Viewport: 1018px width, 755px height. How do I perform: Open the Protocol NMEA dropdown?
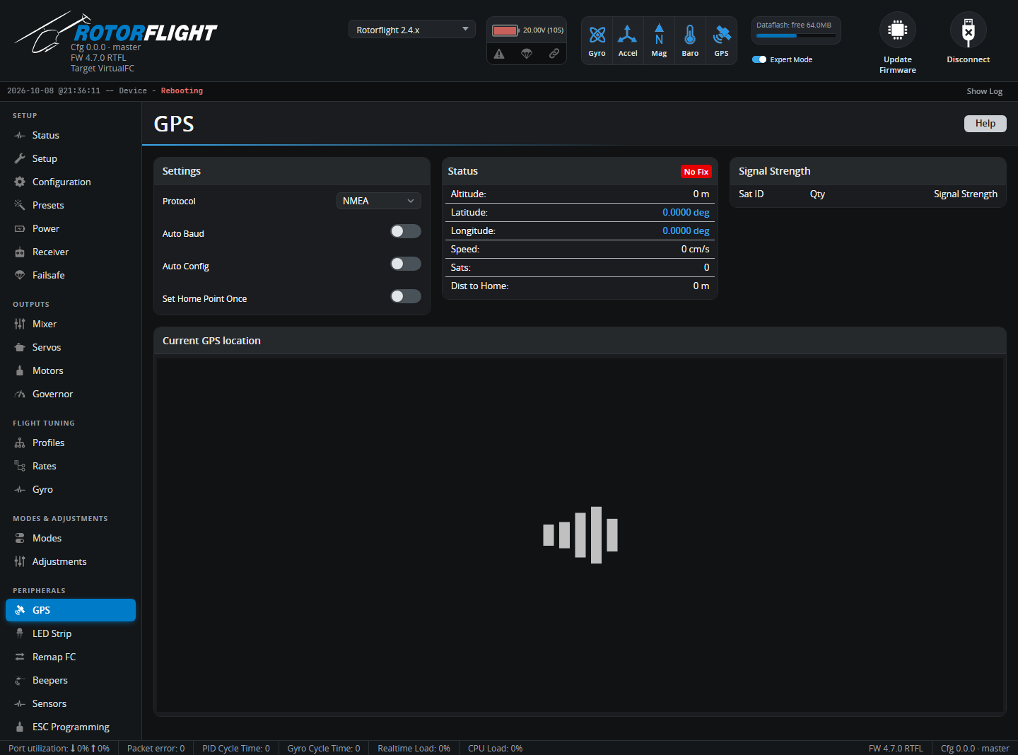pos(379,201)
